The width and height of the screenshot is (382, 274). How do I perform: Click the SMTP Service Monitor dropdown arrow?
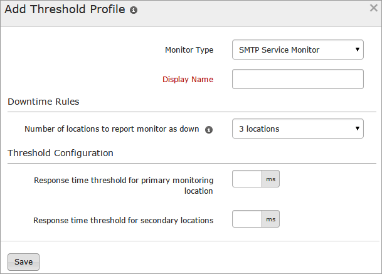(357, 50)
